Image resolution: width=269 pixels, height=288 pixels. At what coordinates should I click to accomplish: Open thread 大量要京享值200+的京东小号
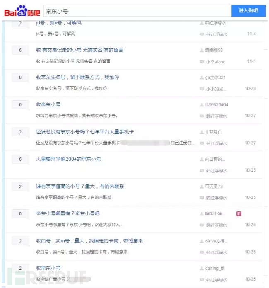coord(68,159)
